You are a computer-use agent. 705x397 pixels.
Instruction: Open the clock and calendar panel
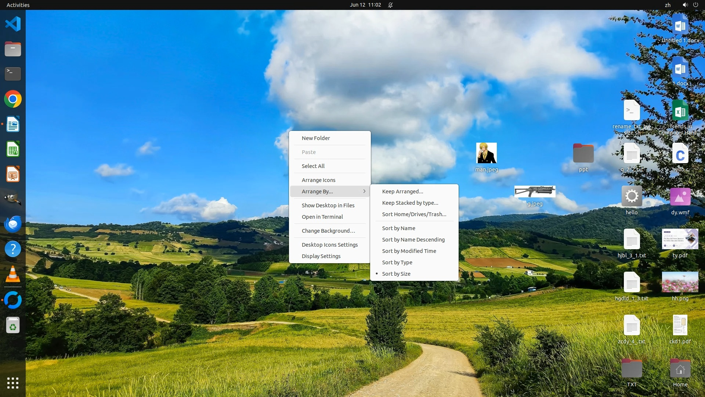point(365,5)
